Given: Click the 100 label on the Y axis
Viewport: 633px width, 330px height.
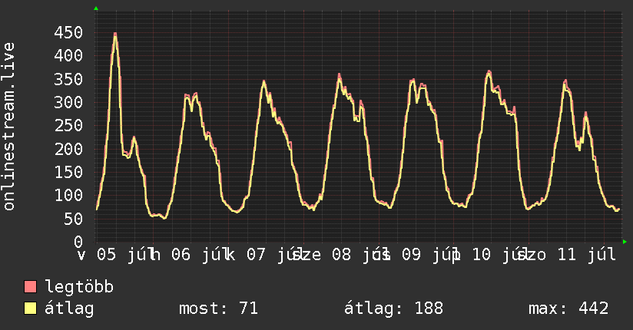Looking at the screenshot, I should [68, 195].
